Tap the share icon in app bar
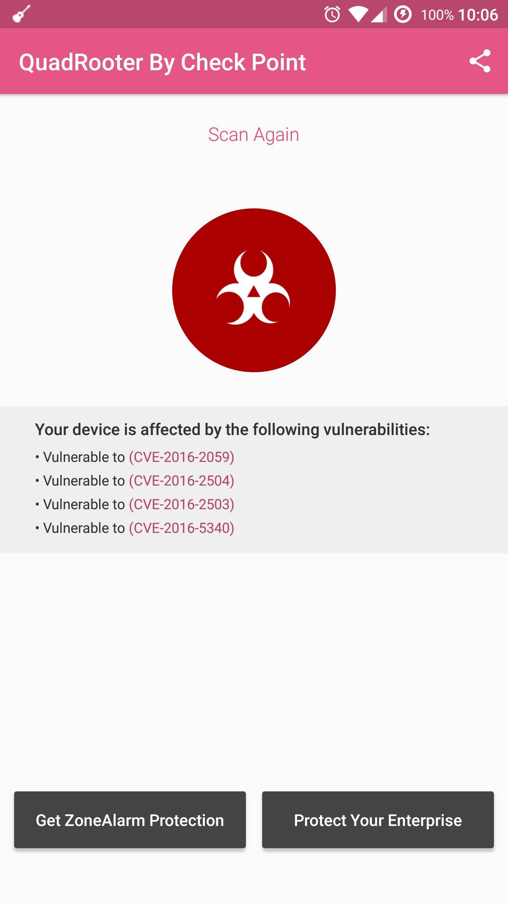Viewport: 508px width, 904px height. tap(480, 61)
